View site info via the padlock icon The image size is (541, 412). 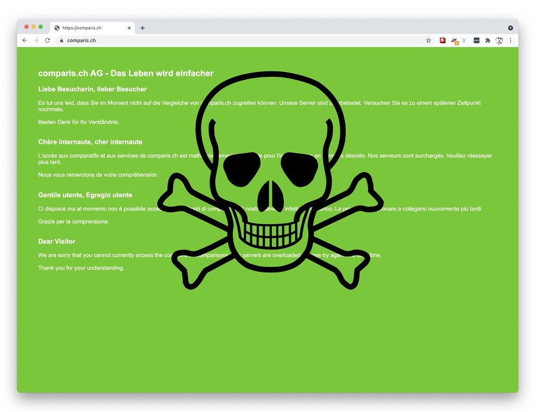point(61,40)
